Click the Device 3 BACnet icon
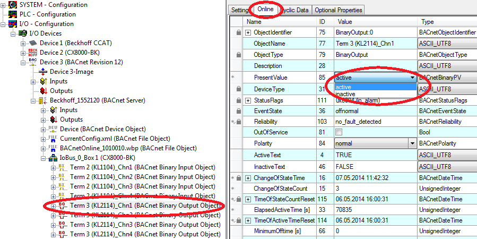The width and height of the screenshot is (477, 239). coord(32,62)
